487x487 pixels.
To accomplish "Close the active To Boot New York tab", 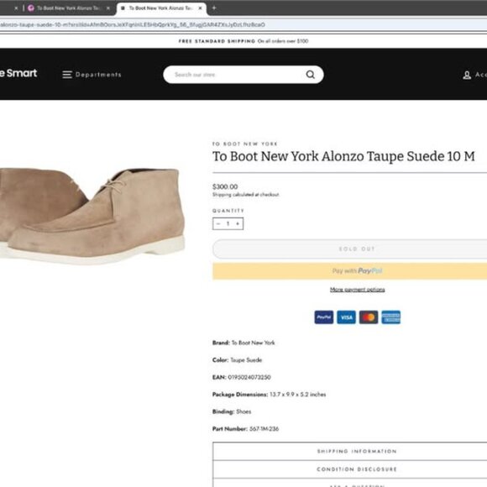I will point(200,8).
